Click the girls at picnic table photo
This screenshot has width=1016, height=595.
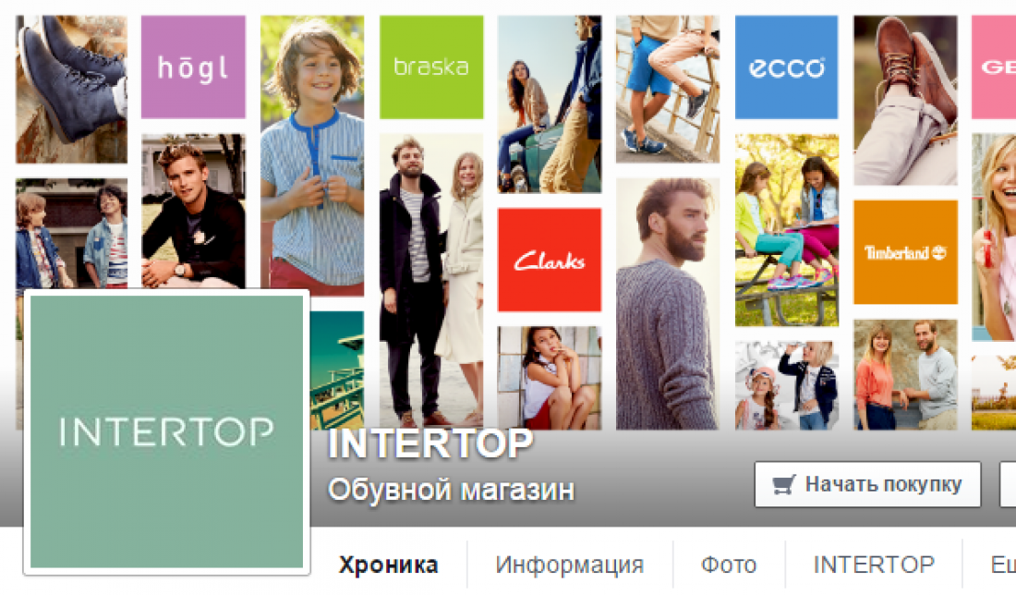tap(787, 230)
